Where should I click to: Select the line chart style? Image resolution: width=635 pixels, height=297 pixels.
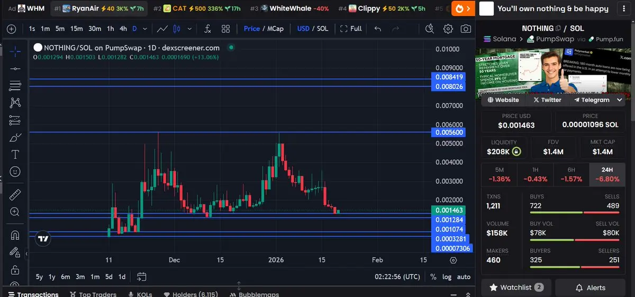[163, 29]
